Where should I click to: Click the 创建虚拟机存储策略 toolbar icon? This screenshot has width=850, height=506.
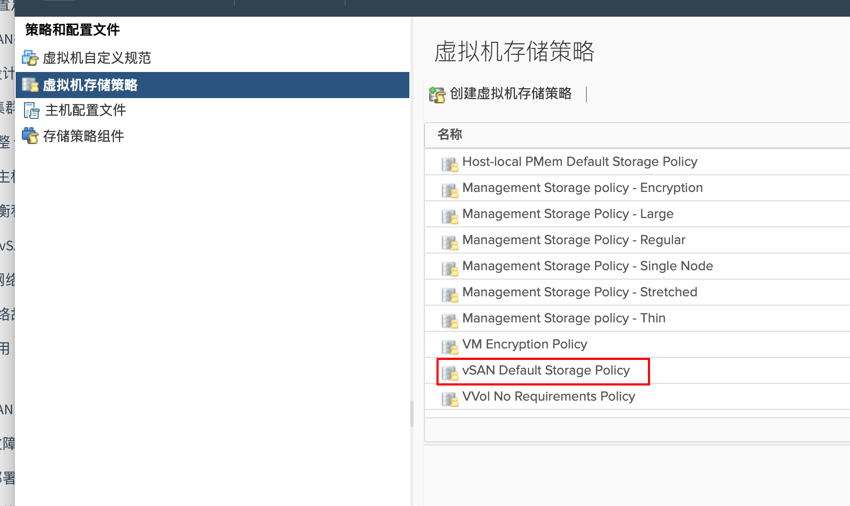[x=437, y=94]
